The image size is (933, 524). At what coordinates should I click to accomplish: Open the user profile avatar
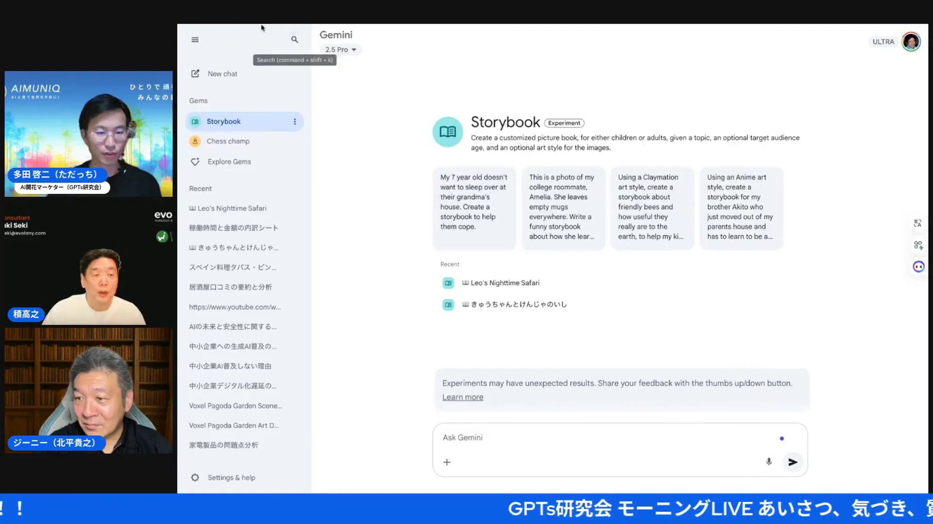911,42
